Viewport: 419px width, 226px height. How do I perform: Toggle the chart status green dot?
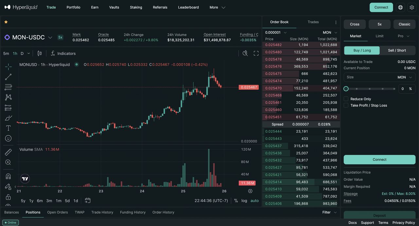[x=77, y=64]
